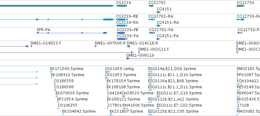Click the SPR-PA protein feature line
Image resolution: width=260 pixels, height=116 pixels.
tap(72, 33)
